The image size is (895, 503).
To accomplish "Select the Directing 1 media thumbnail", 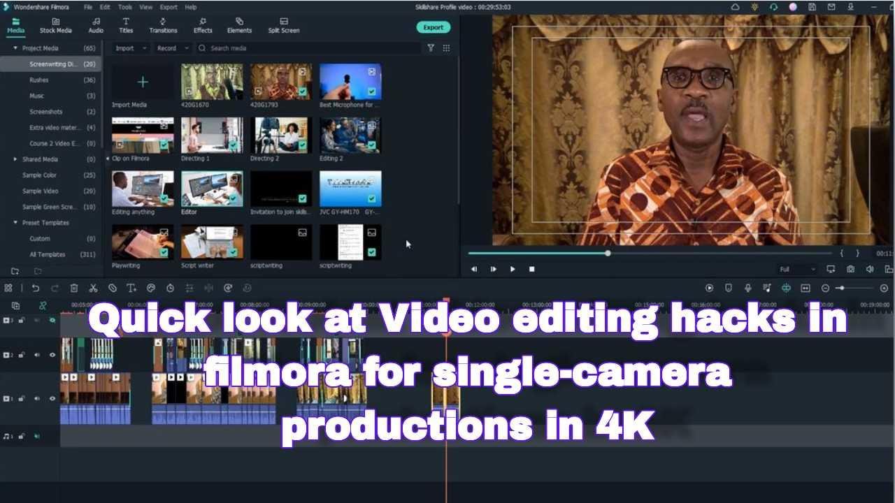I will 212,136.
